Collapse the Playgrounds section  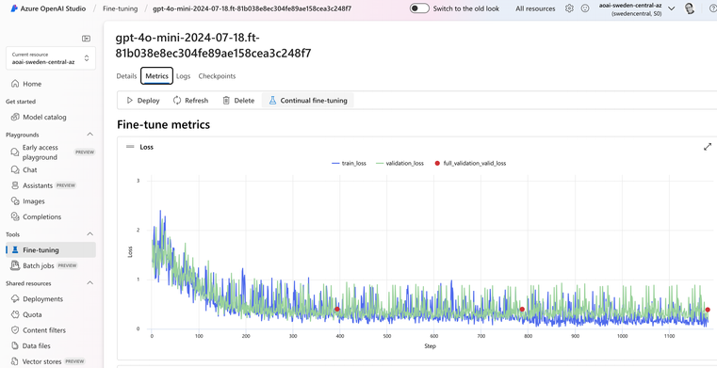pyautogui.click(x=90, y=135)
